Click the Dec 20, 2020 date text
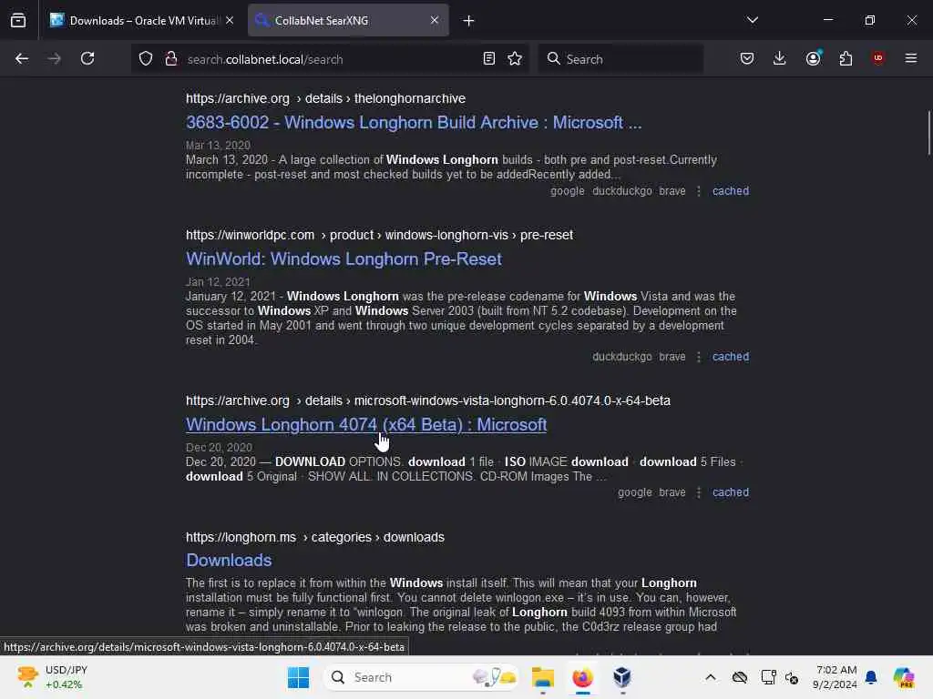 point(219,448)
